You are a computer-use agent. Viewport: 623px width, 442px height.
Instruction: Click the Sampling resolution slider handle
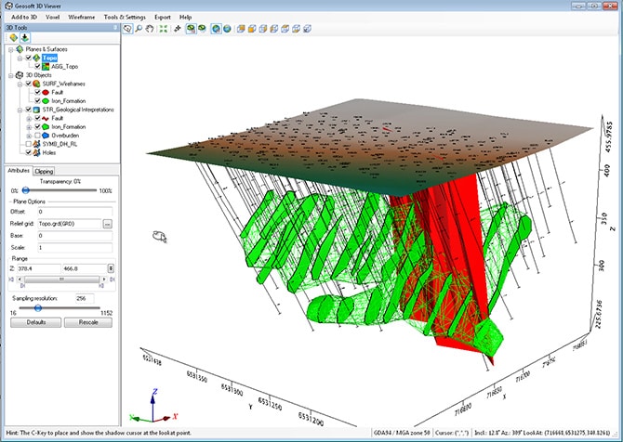38,307
